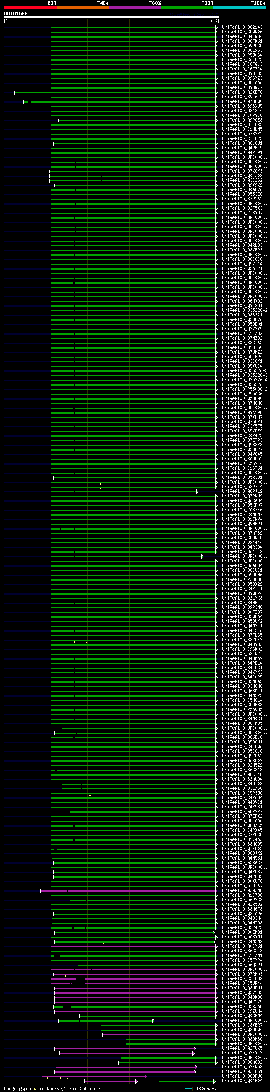Select the UniRef100_C6THY3 label
The width and height of the screenshot is (270, 1092).
point(242,60)
